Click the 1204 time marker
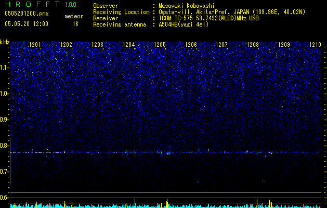 pos(129,45)
